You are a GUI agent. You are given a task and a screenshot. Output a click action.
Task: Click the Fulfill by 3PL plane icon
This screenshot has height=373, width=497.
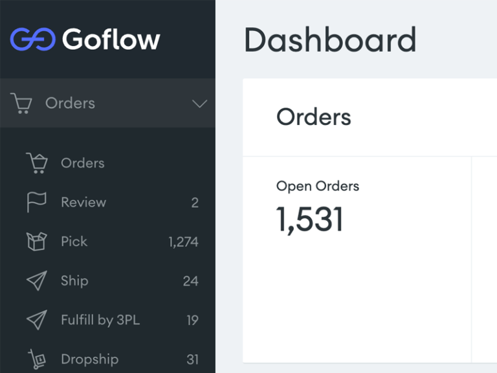tap(36, 320)
